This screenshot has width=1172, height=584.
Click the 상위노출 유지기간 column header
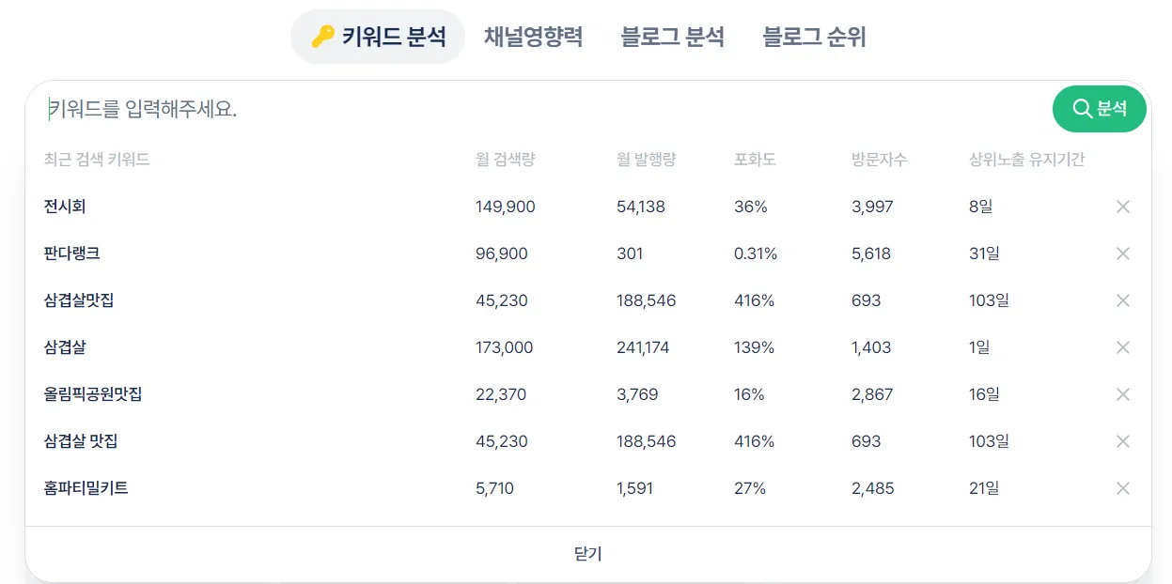(x=1026, y=160)
